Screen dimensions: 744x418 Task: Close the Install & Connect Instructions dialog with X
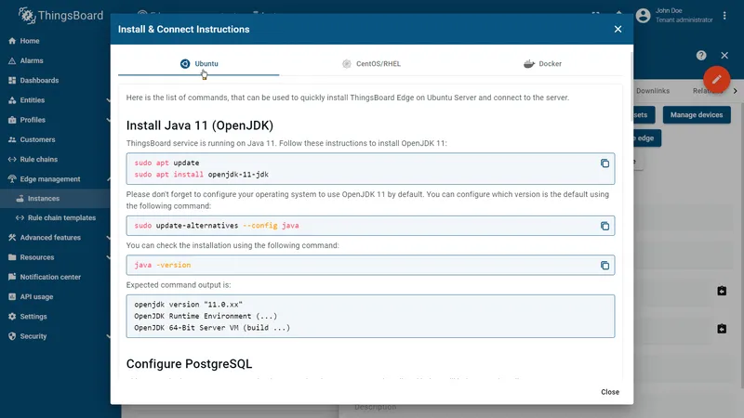tap(618, 29)
